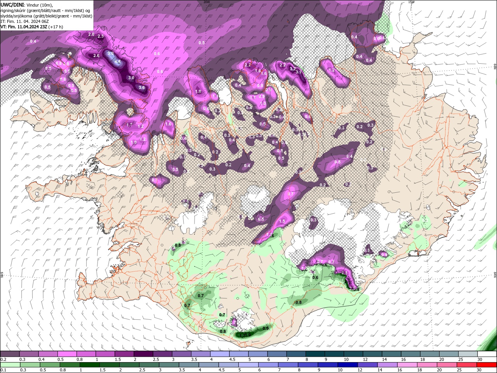Click the 'slydda/snjókoma' legend description line

pos(46,16)
